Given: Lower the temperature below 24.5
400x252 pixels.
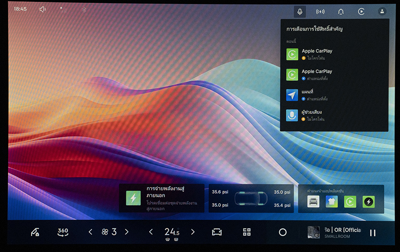Looking at the screenshot, I should [151, 232].
